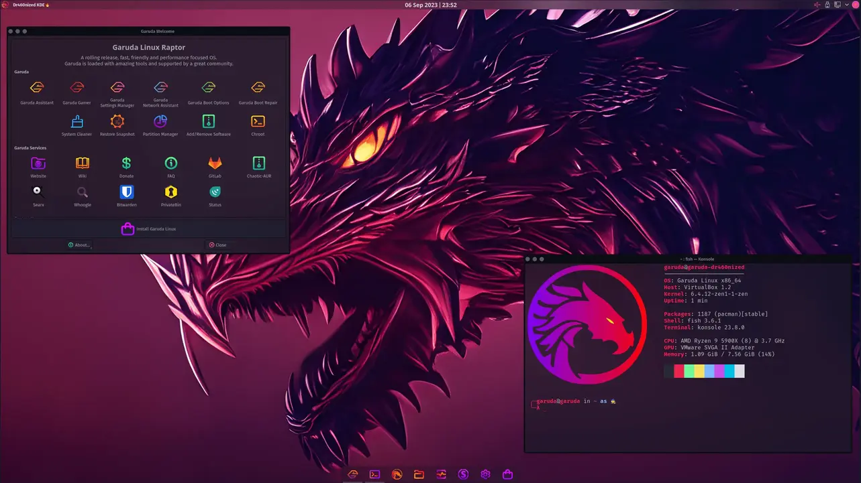Start Garuda Network Assistant
The height and width of the screenshot is (483, 861).
click(x=160, y=88)
